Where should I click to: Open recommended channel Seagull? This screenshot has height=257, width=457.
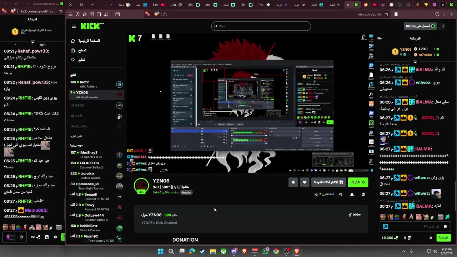click(x=96, y=196)
